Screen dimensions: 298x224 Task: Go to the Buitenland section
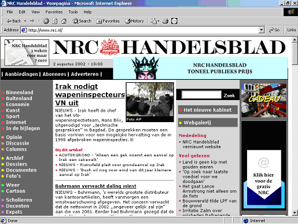(19, 98)
